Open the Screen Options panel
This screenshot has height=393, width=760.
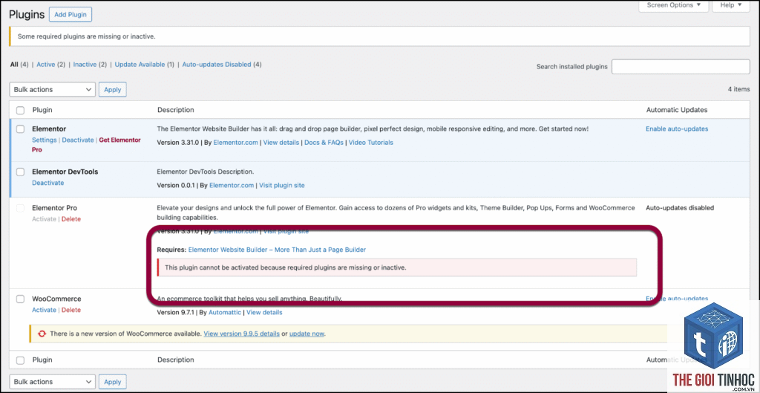click(673, 5)
